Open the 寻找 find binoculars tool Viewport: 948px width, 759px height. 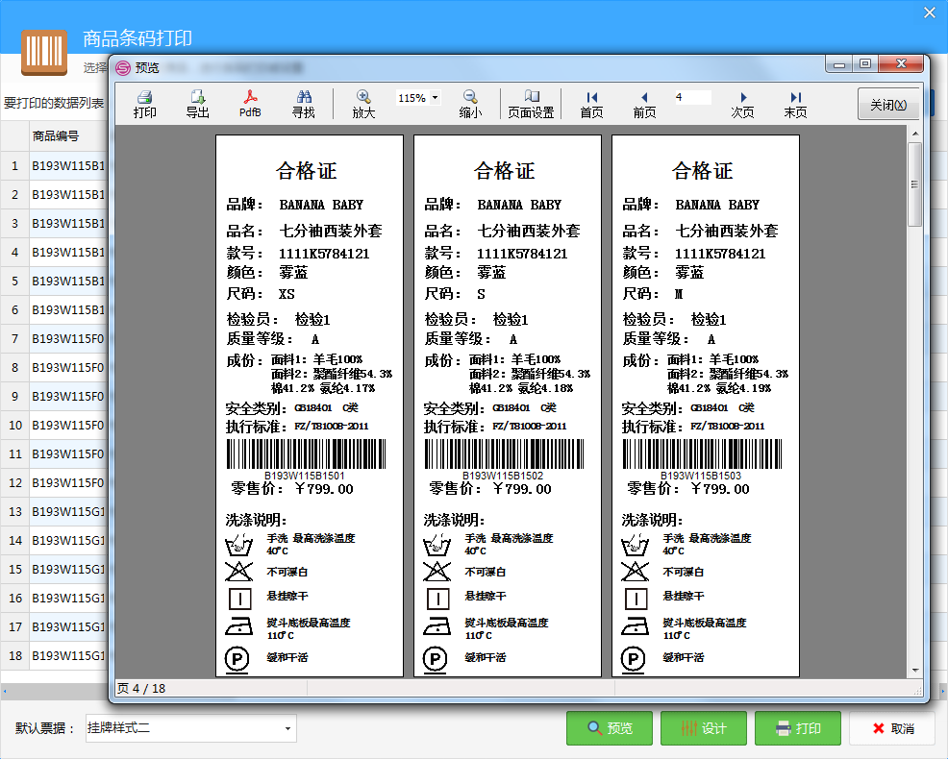coord(304,104)
